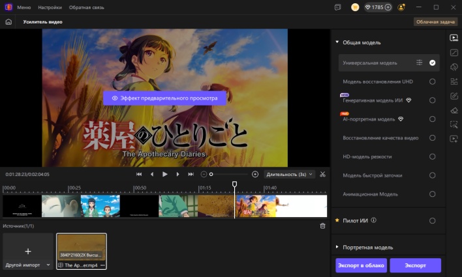Open the last sidebar tool with screen icon
462x277 pixels.
tap(454, 139)
